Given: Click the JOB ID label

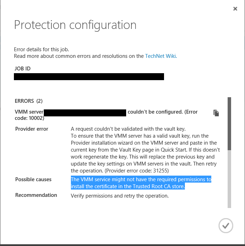Looking at the screenshot, I should coord(22,68).
